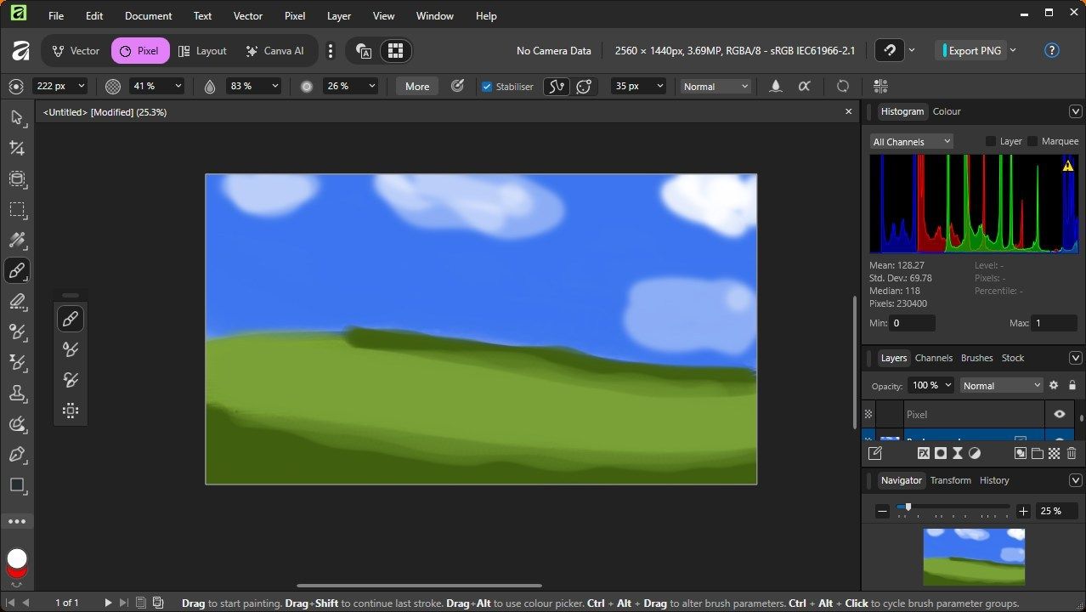
Task: Click the protect alpha icon
Action: (x=804, y=86)
